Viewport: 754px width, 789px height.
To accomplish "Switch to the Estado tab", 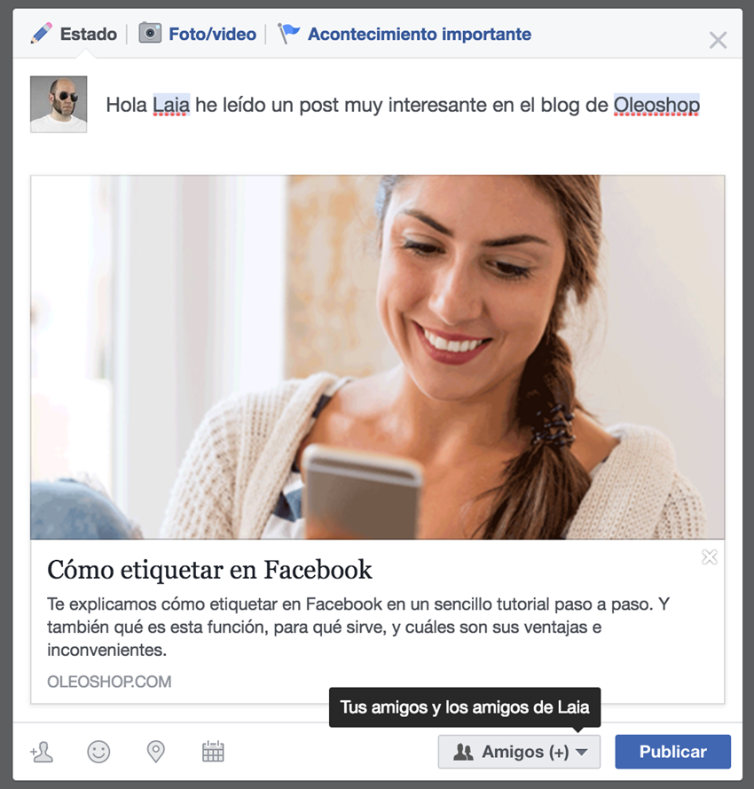I will point(88,34).
